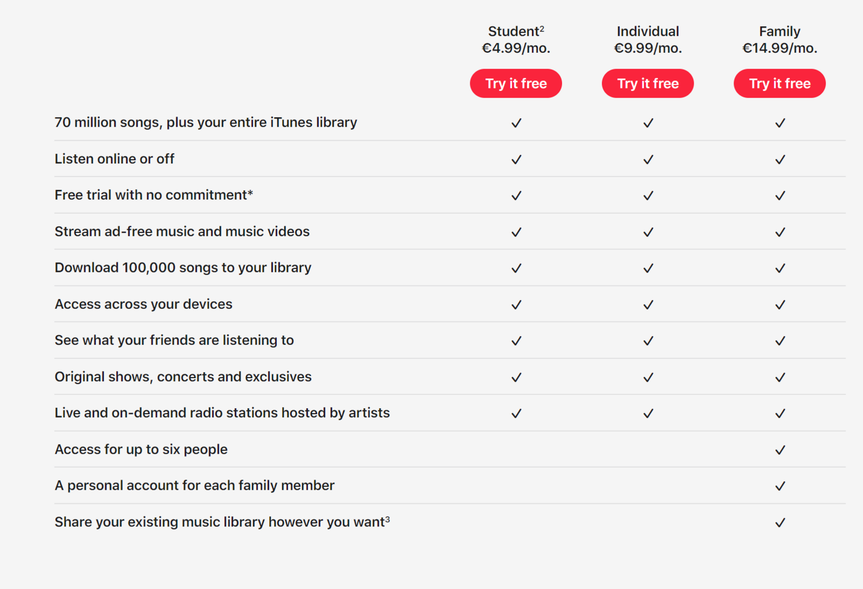Click the Student checkmark for Access across devices
The width and height of the screenshot is (863, 589).
[x=516, y=305]
